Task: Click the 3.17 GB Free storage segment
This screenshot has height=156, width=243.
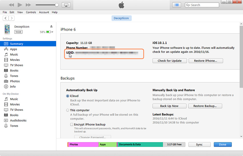Action: point(174,144)
